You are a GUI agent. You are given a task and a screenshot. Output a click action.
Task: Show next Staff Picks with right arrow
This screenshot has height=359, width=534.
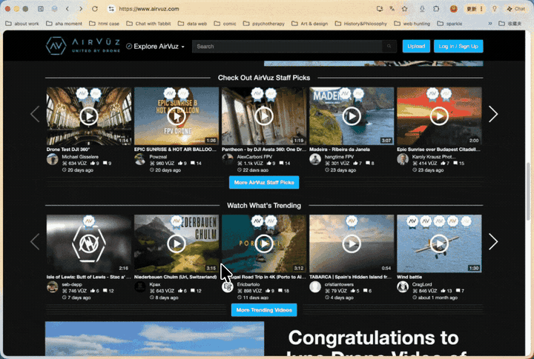click(493, 114)
